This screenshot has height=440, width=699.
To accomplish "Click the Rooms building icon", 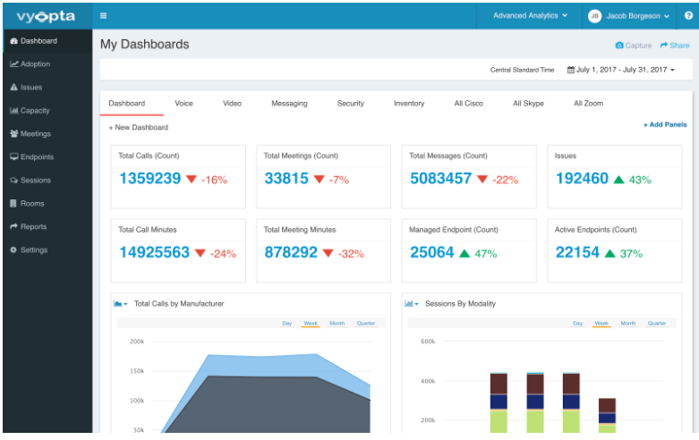I will [x=13, y=204].
